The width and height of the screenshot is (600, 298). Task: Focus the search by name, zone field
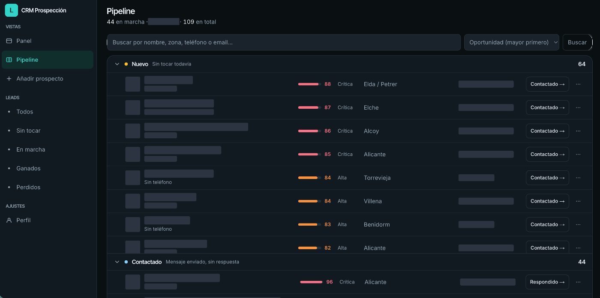[284, 42]
